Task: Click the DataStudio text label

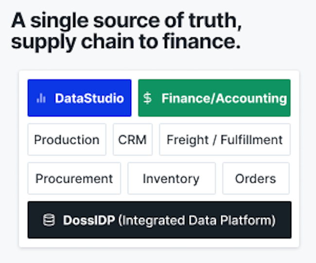Action: tap(89, 99)
